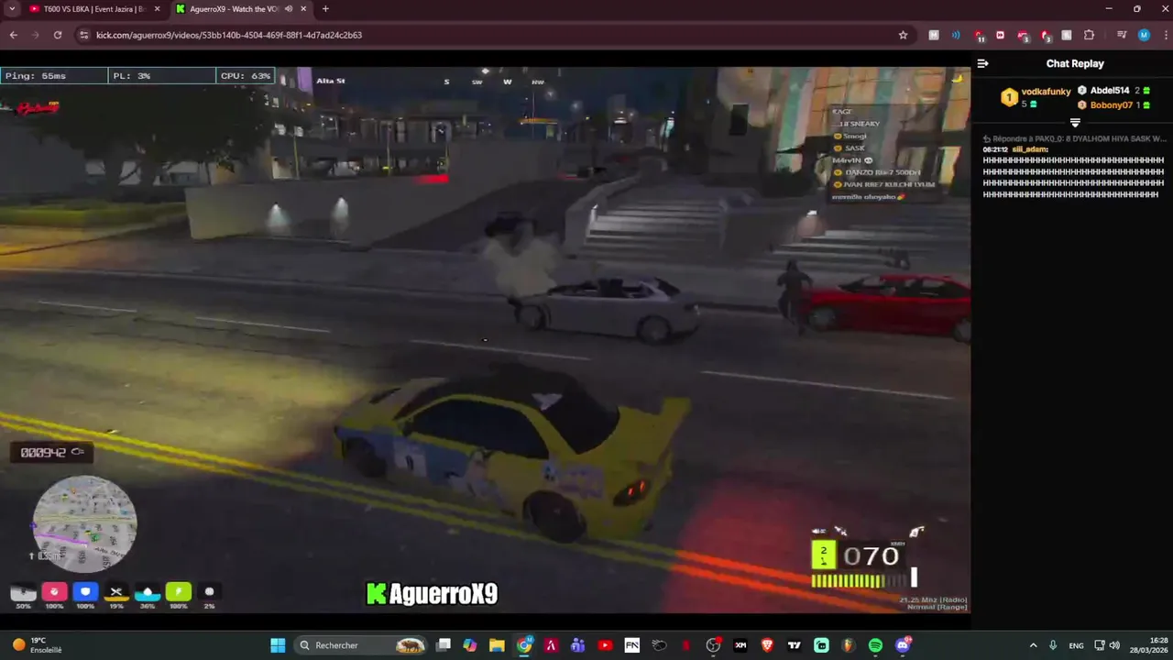This screenshot has height=660, width=1173.
Task: Show hidden system tray icons
Action: 1034,645
